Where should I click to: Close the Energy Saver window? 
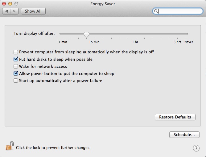click(x=4, y=4)
